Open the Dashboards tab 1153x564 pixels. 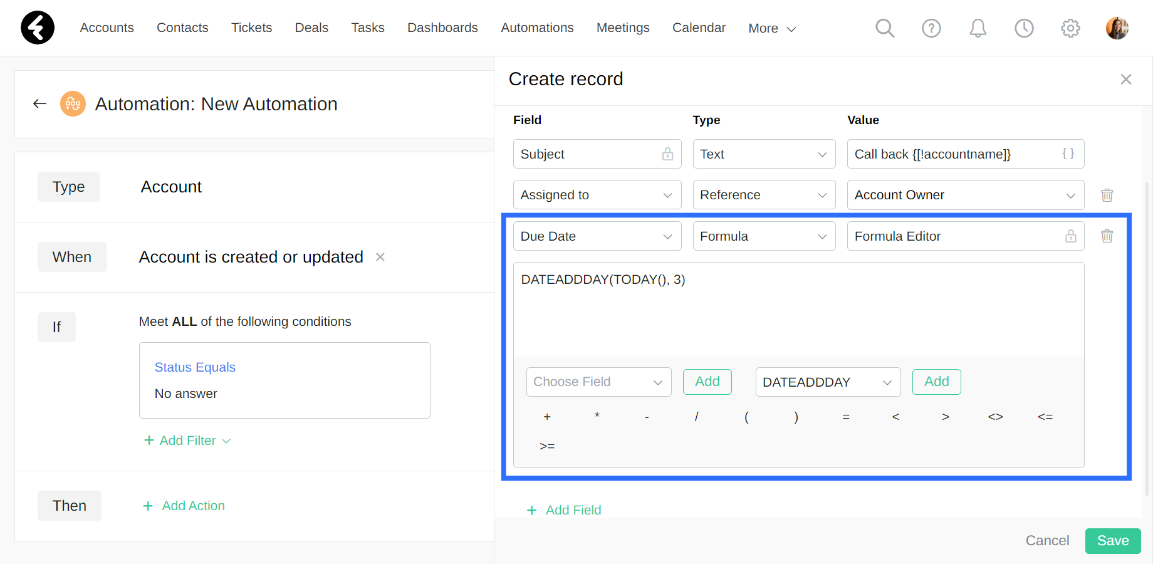(x=442, y=28)
